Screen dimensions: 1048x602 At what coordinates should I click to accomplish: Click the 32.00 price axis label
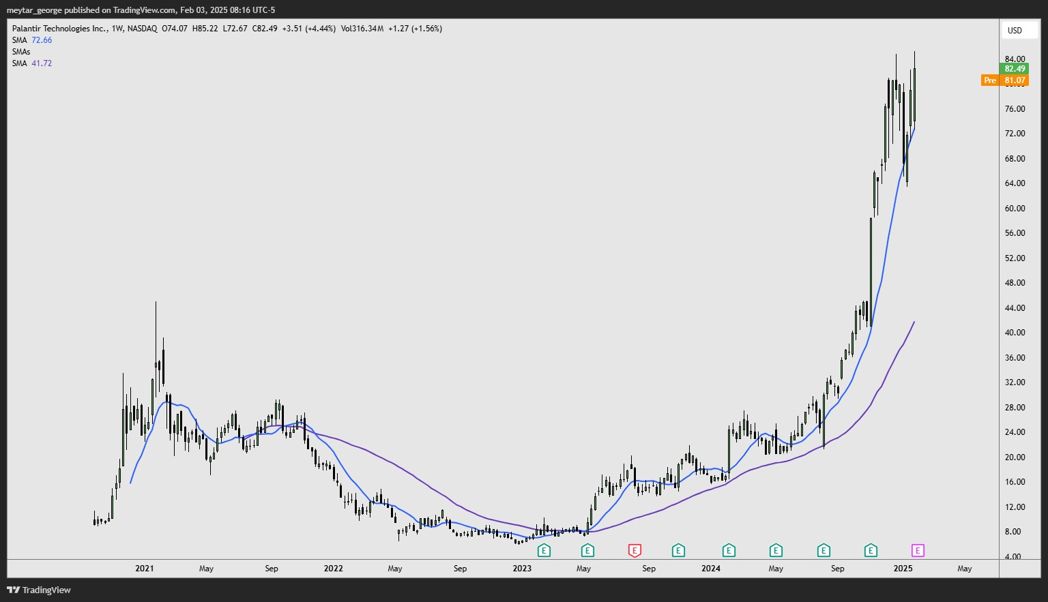pos(1015,382)
